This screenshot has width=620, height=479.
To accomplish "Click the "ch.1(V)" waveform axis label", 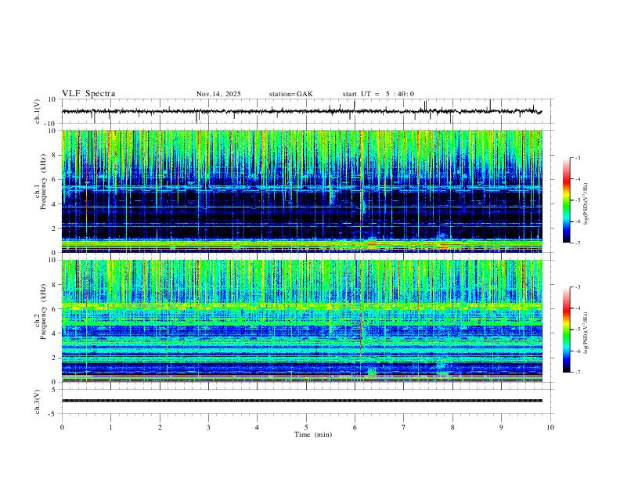I will (x=38, y=111).
